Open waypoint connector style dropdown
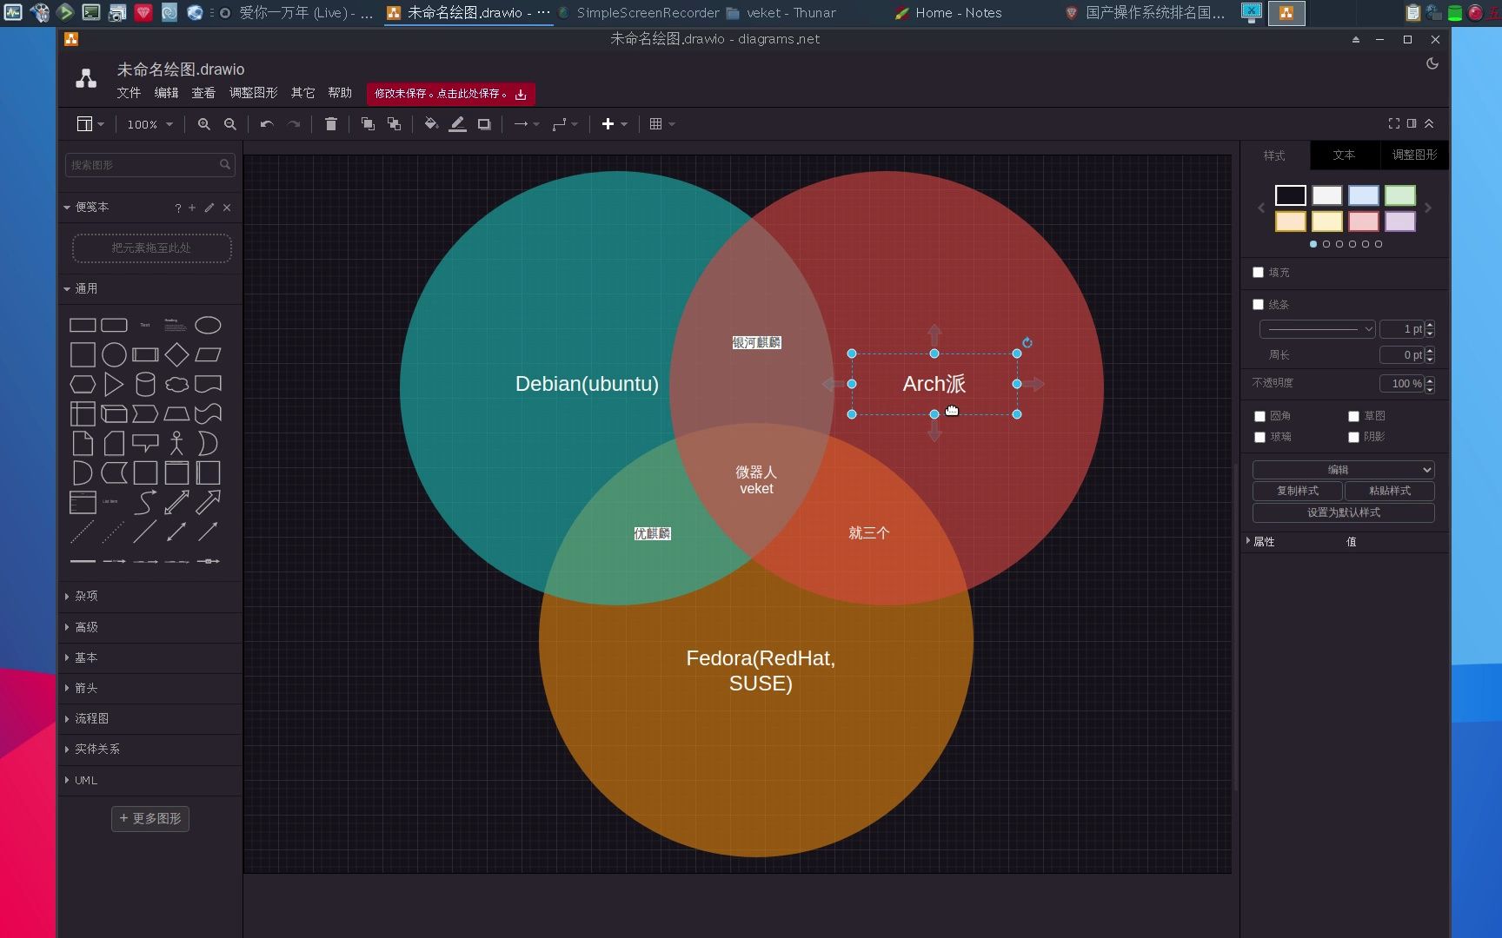Screen dimensions: 1502x938 pos(565,124)
